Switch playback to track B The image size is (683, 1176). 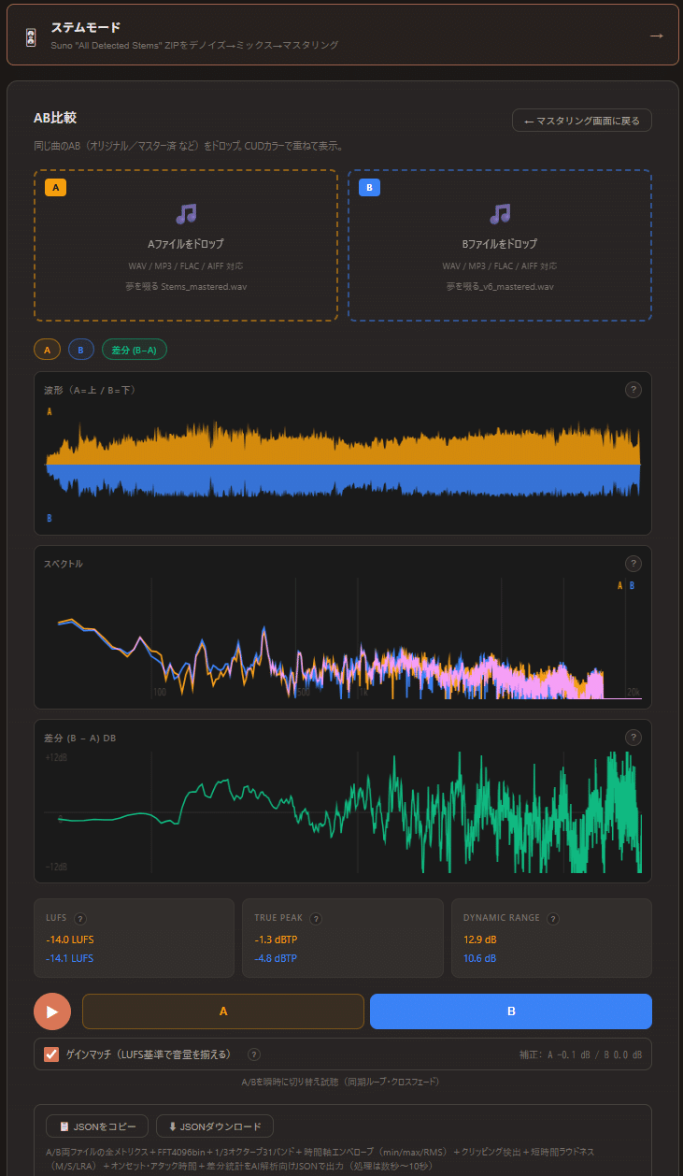511,1011
